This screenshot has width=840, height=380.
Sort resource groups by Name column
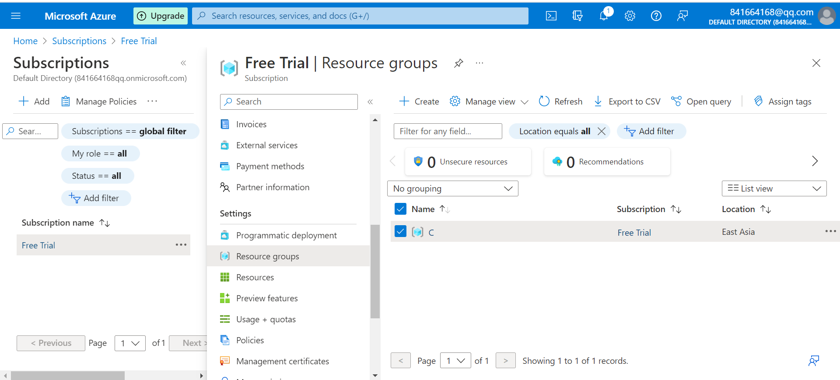pos(444,209)
